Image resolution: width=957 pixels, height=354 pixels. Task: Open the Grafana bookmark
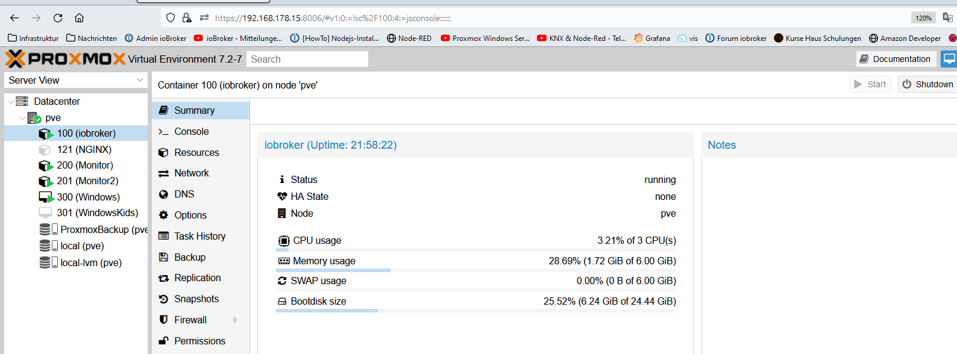pos(652,38)
